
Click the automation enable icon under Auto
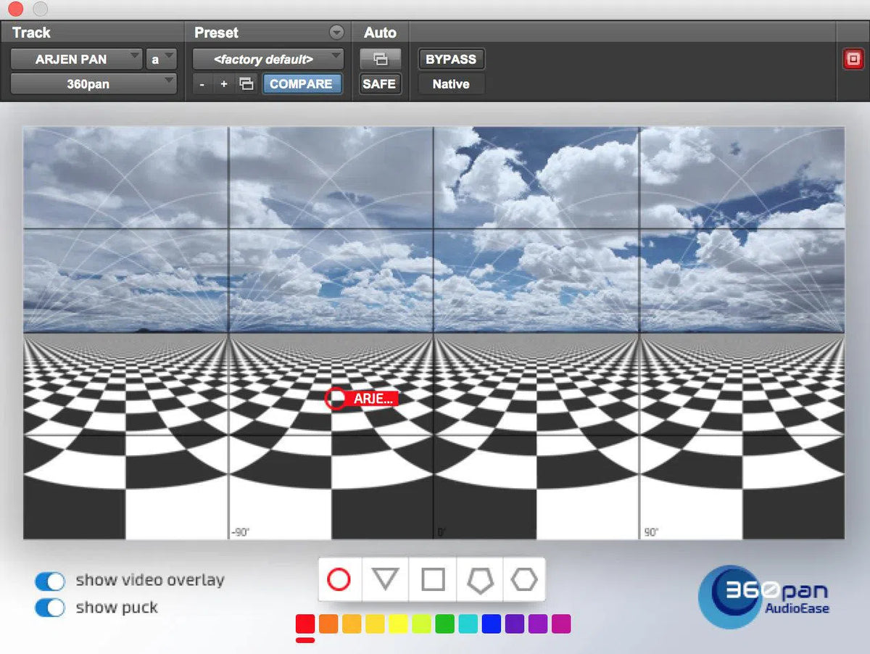380,59
